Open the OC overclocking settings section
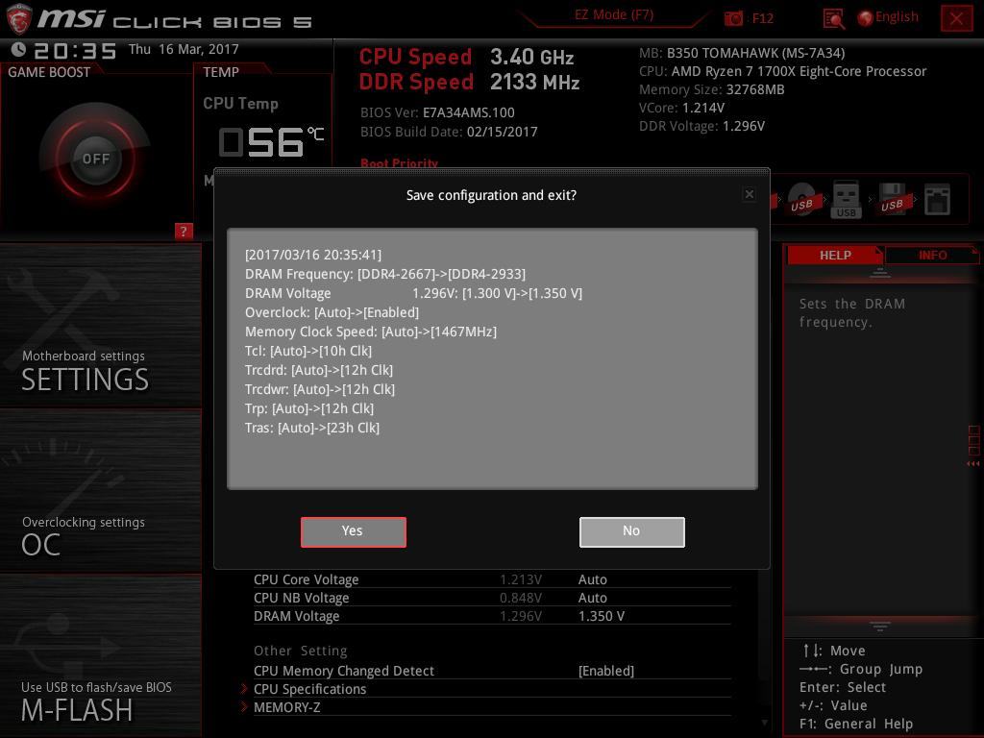This screenshot has height=738, width=984. coord(100,491)
